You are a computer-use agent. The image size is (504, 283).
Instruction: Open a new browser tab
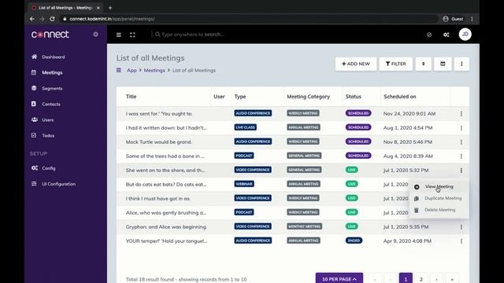tap(110, 8)
